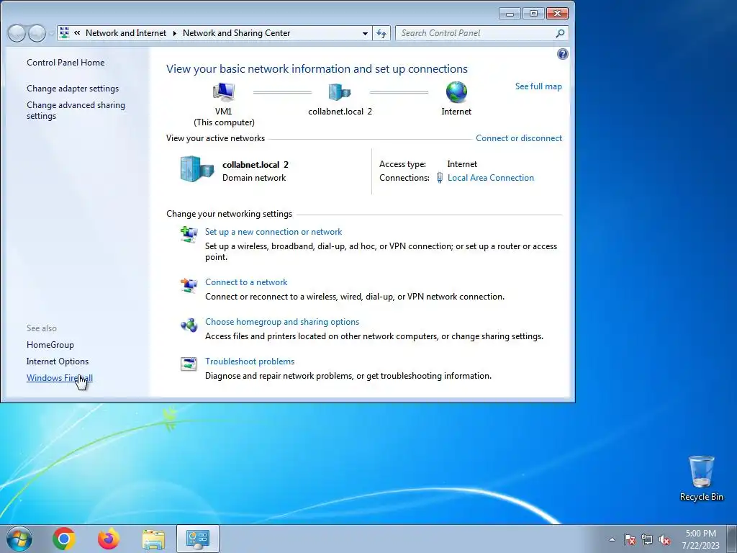Click the Back navigation arrow button

17,33
